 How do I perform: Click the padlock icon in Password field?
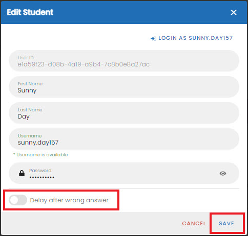pos(22,173)
